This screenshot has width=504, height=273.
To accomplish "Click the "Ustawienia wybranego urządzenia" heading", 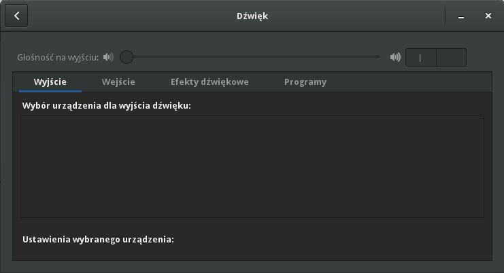I will point(99,239).
